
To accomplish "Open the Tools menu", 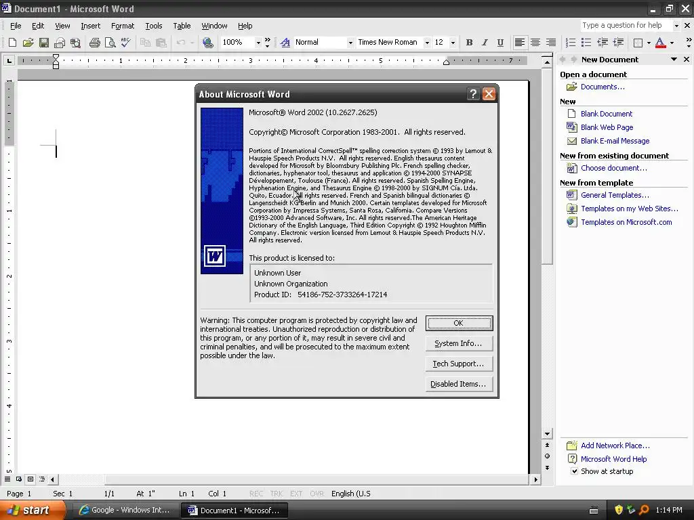I will 154,26.
